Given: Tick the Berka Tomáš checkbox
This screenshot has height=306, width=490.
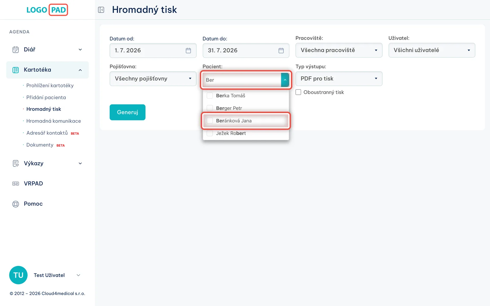Looking at the screenshot, I should (210, 96).
